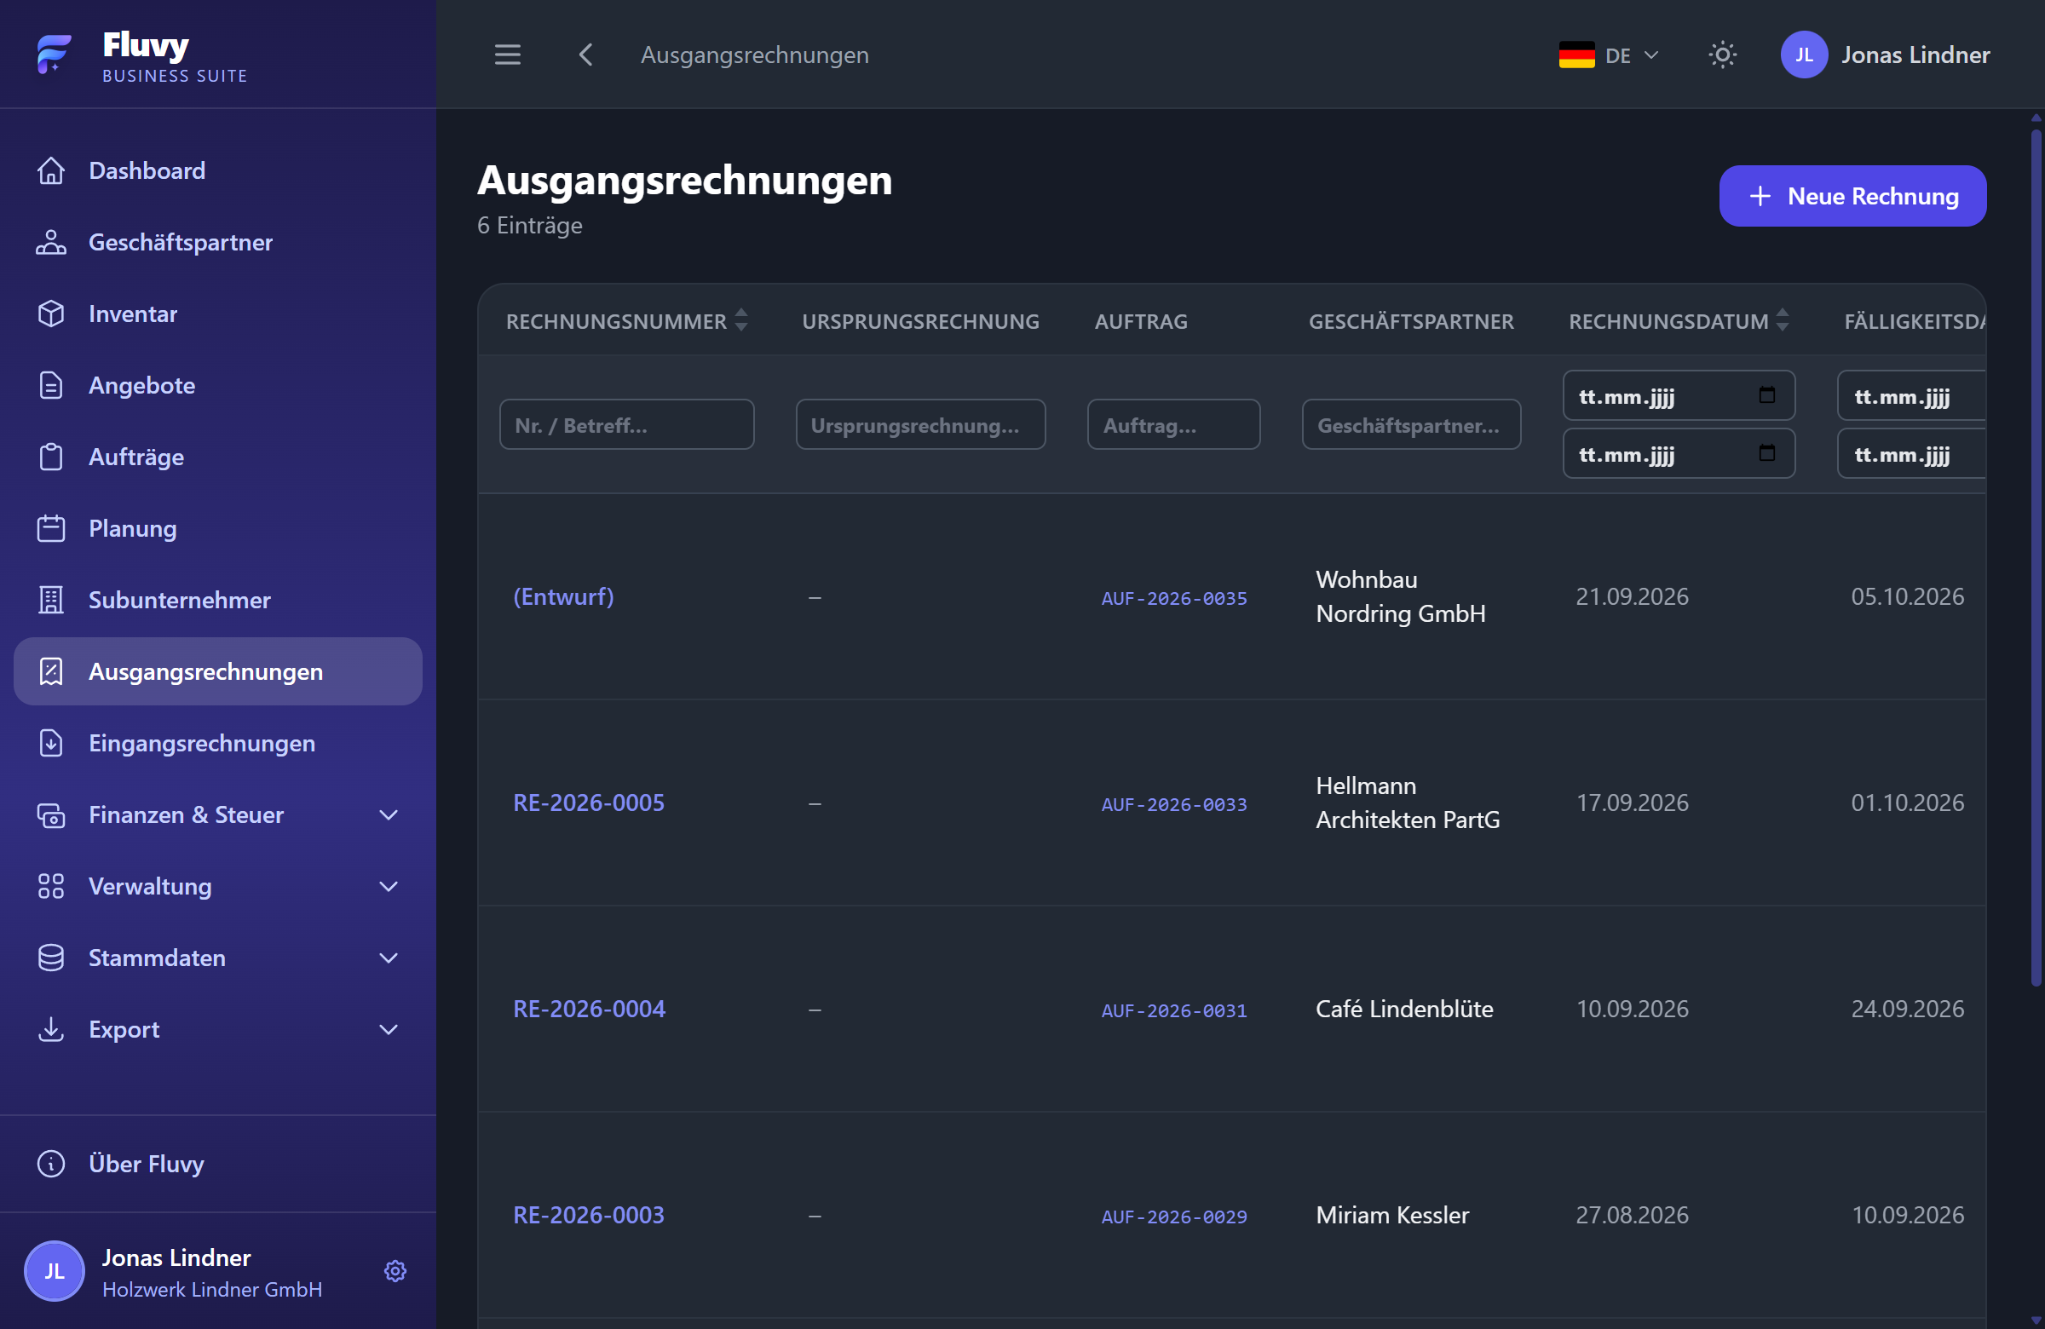
Task: Click the Inventar box icon
Action: 50,314
